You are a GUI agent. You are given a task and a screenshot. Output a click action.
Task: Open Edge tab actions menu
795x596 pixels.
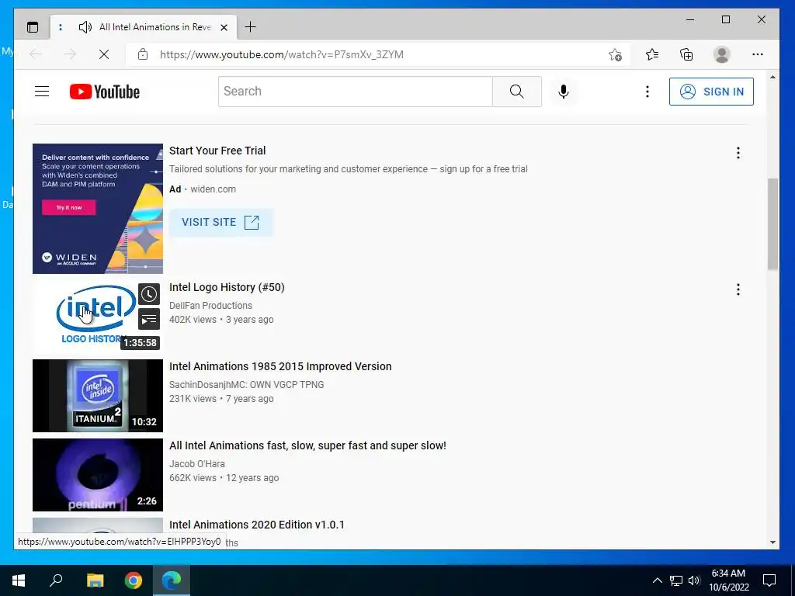point(33,27)
